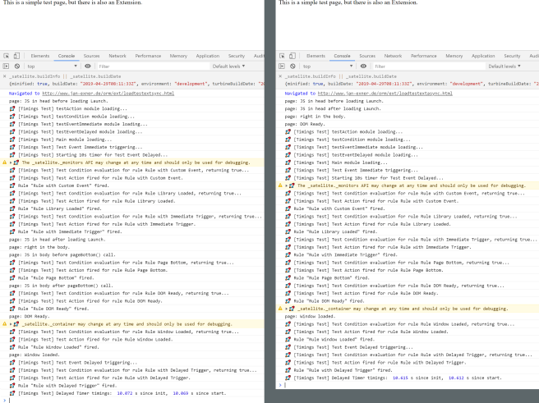
Task: Open live expression eye in right console
Action: point(364,66)
